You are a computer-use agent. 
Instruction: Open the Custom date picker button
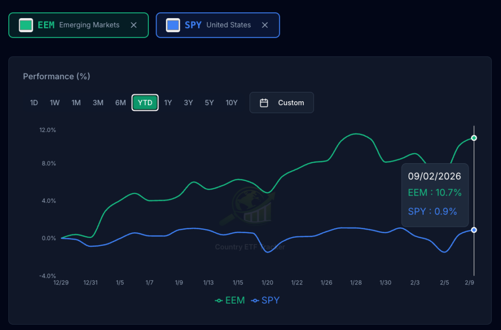click(281, 103)
